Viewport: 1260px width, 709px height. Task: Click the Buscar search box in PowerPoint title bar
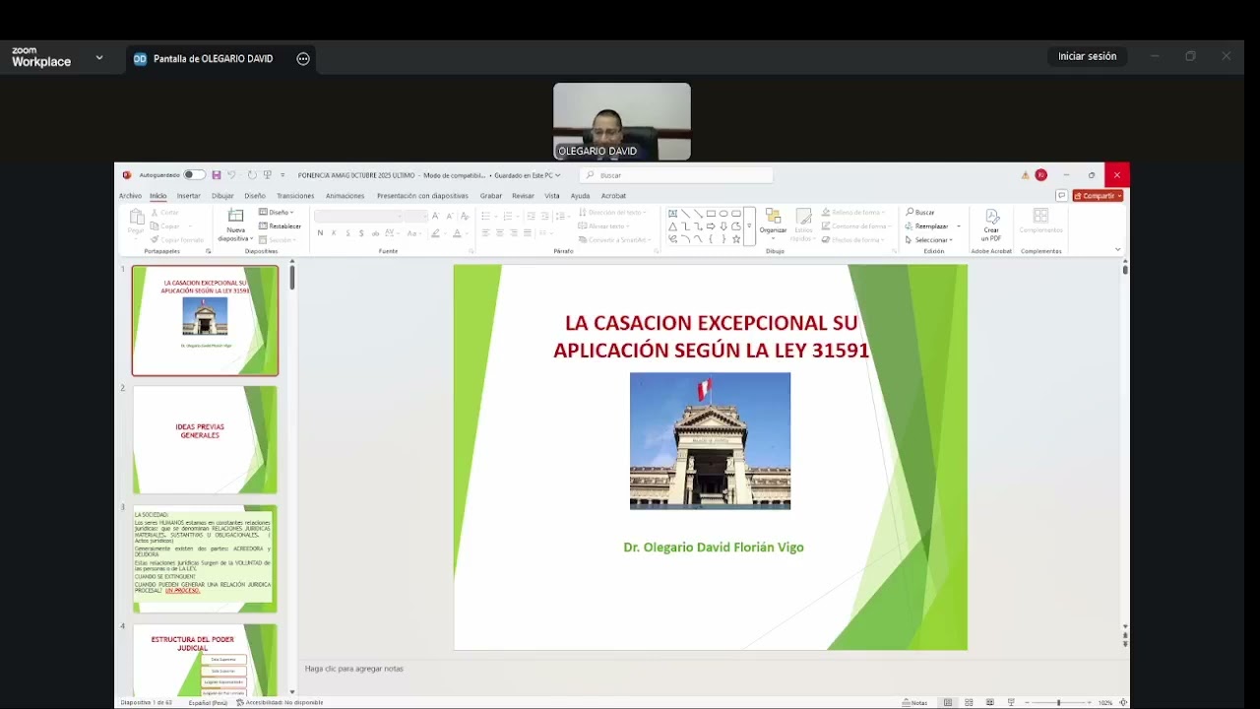tap(676, 175)
